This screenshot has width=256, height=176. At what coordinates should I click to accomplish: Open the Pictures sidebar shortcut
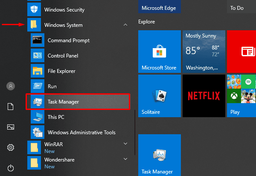(x=11, y=127)
